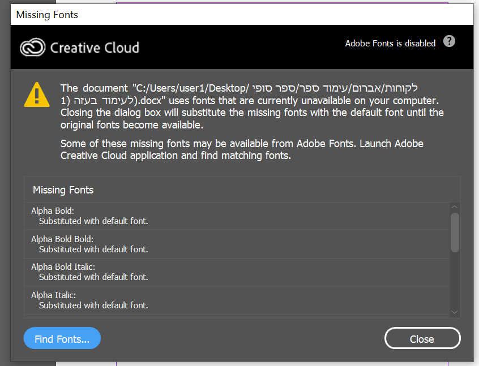Click the missing fonts list scrollbar thumb
Screen dimensions: 479x366
click(x=454, y=232)
